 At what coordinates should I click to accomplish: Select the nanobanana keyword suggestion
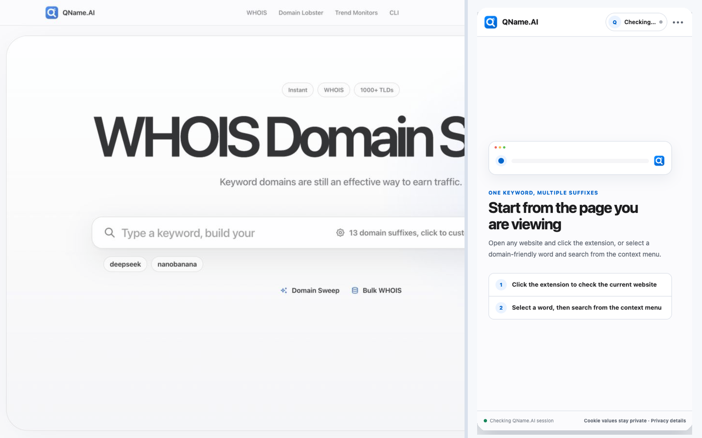tap(177, 264)
